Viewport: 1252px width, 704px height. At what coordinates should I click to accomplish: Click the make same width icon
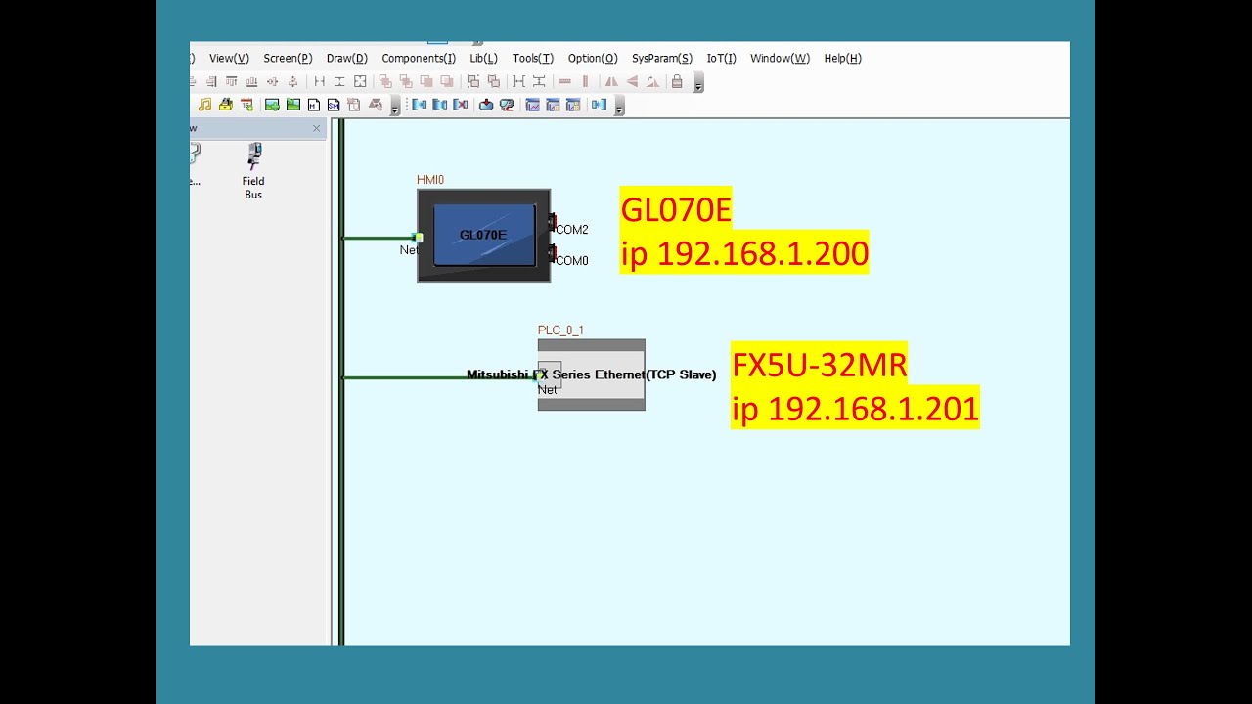[x=319, y=82]
